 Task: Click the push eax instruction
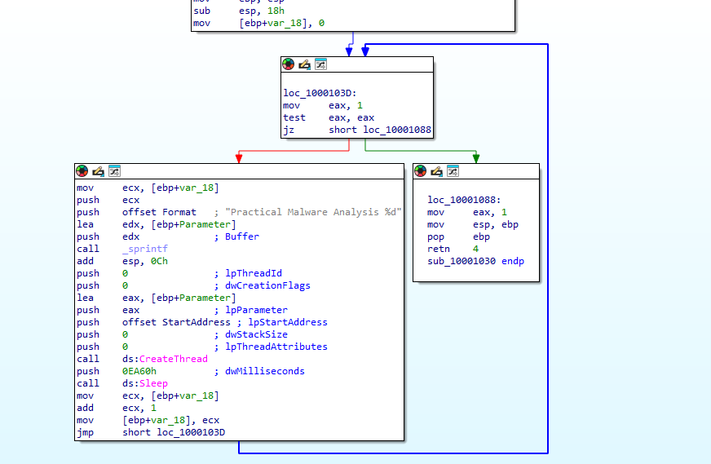point(108,310)
